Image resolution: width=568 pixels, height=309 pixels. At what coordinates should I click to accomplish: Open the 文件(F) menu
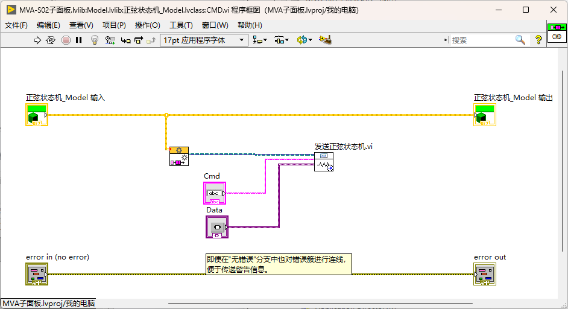point(16,25)
